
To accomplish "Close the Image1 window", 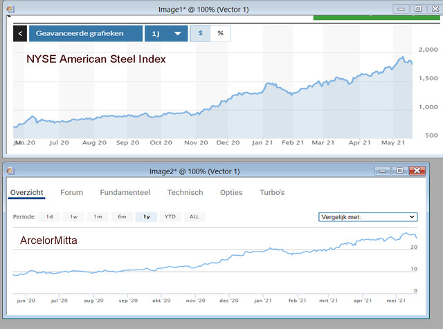I will [435, 9].
